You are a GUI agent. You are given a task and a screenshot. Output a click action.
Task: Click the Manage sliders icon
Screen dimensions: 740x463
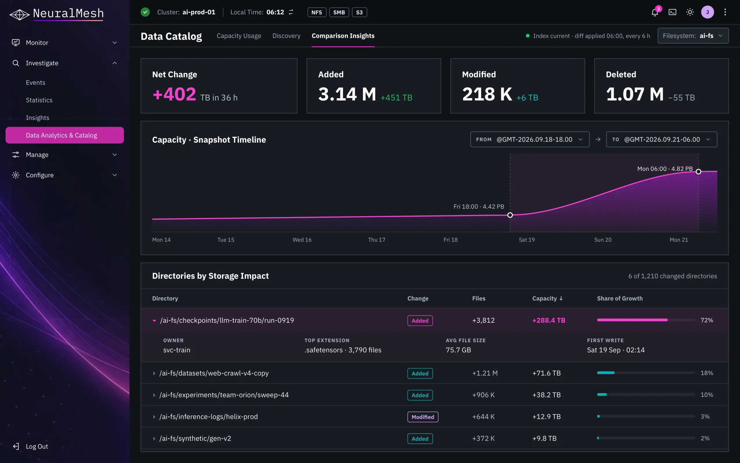click(16, 155)
